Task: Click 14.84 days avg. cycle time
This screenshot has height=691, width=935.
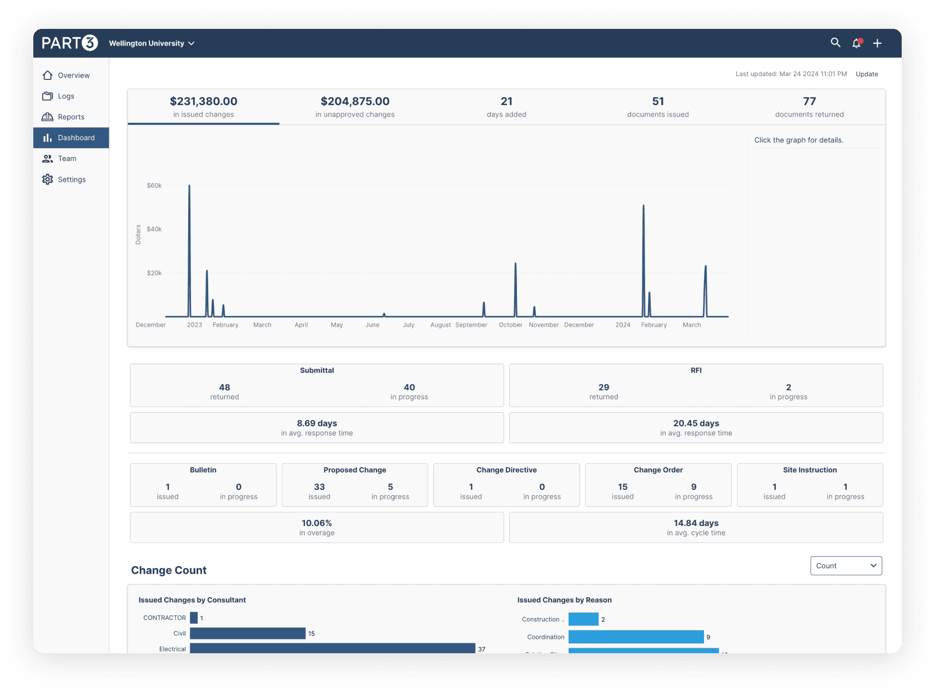Action: [x=696, y=528]
